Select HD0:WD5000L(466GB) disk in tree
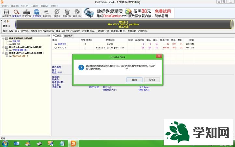235x147 pixels. (x=21, y=38)
